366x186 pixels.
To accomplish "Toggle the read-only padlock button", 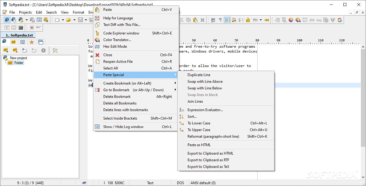I will coord(248,20).
